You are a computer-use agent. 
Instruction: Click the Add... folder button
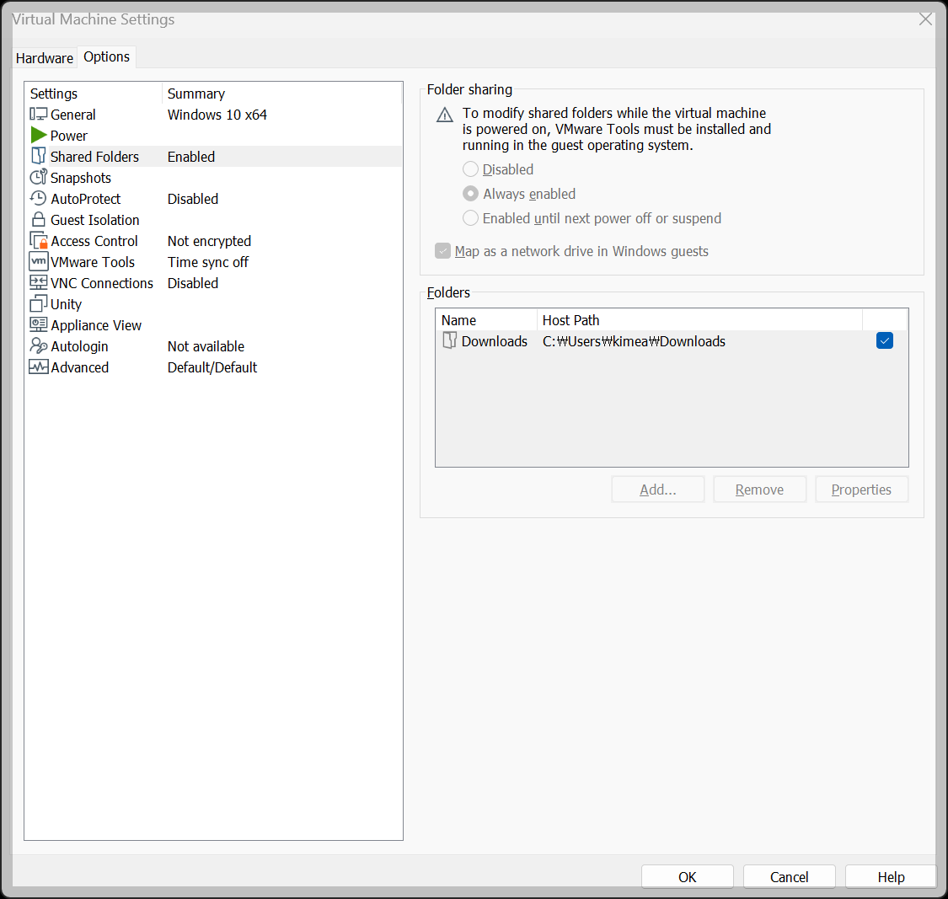(x=658, y=489)
